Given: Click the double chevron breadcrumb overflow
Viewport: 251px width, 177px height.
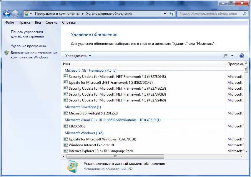Looking at the screenshot, I should coord(31,14).
